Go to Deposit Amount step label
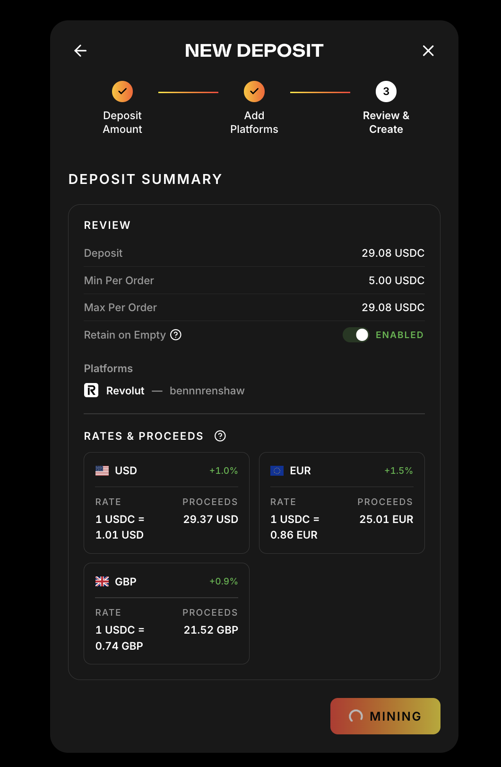Screen dimensions: 501x767 pyautogui.click(x=122, y=122)
